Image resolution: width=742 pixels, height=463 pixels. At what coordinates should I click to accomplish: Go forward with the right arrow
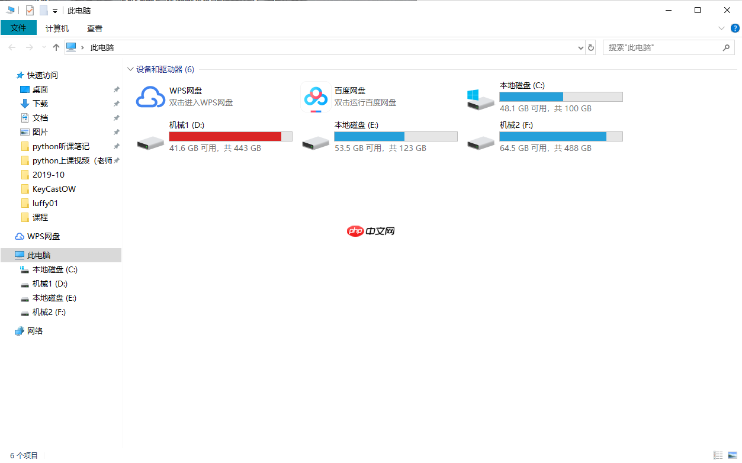click(30, 47)
